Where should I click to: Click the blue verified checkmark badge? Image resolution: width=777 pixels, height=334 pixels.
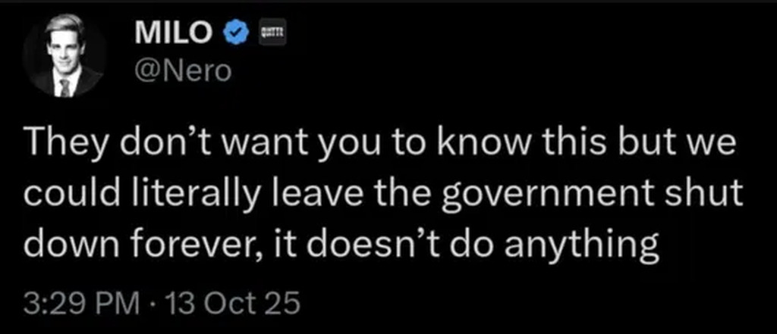coord(238,32)
